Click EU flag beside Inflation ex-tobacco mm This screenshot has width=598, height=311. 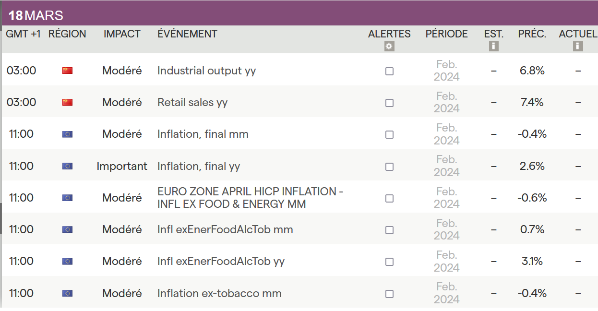pos(67,293)
